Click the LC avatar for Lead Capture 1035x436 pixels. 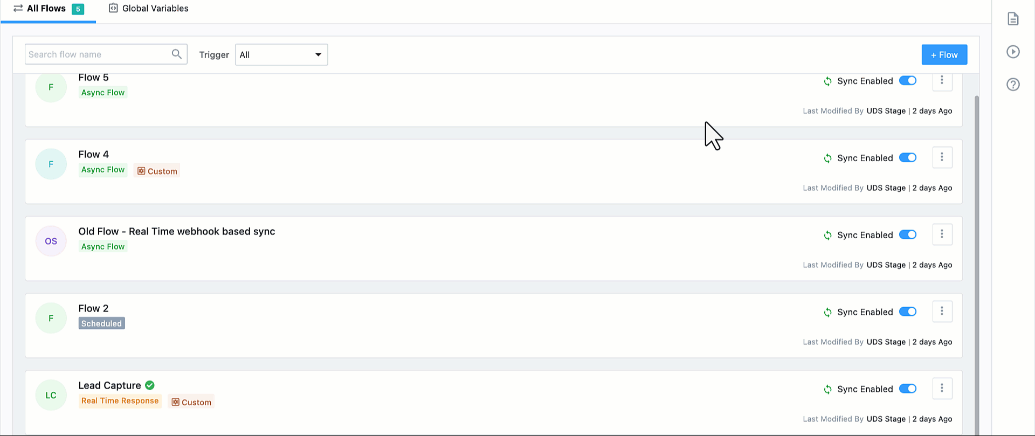click(51, 395)
